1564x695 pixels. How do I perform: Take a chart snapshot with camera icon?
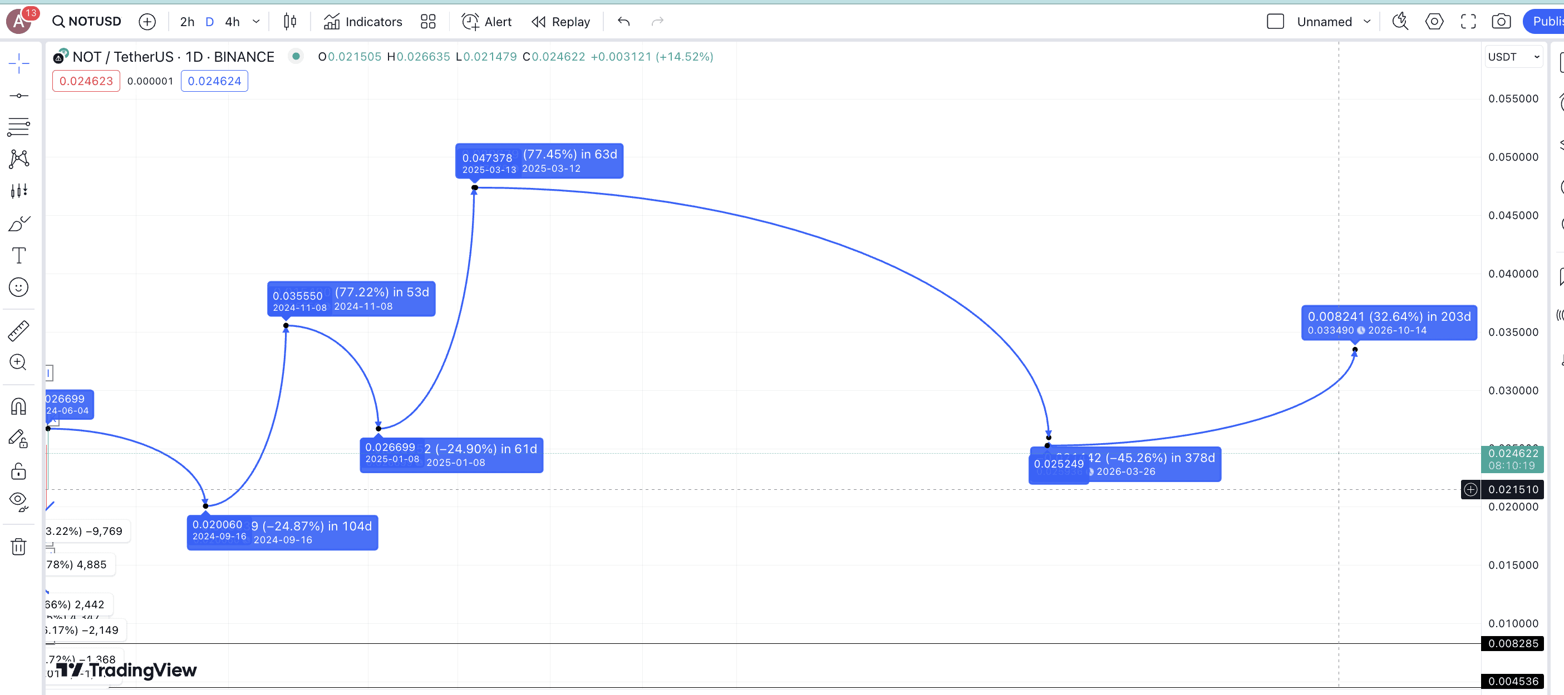(1501, 22)
